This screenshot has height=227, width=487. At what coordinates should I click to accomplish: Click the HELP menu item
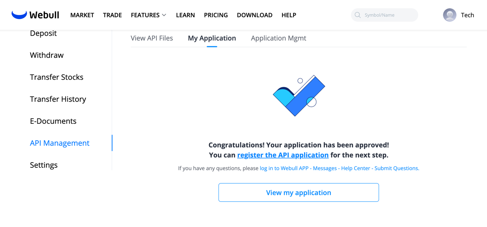click(x=289, y=15)
